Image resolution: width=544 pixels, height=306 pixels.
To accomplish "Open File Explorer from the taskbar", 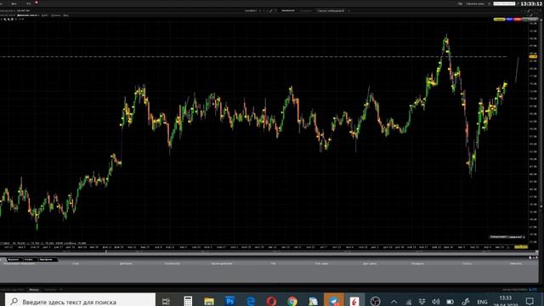I will click(209, 301).
